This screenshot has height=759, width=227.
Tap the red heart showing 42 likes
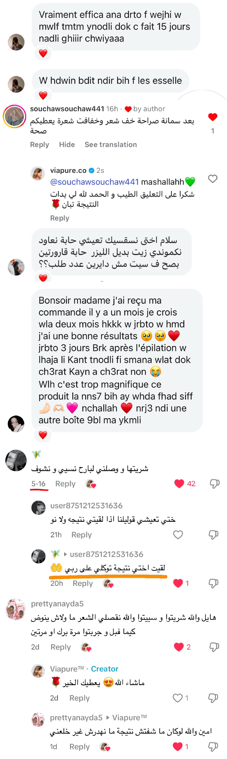point(179,484)
